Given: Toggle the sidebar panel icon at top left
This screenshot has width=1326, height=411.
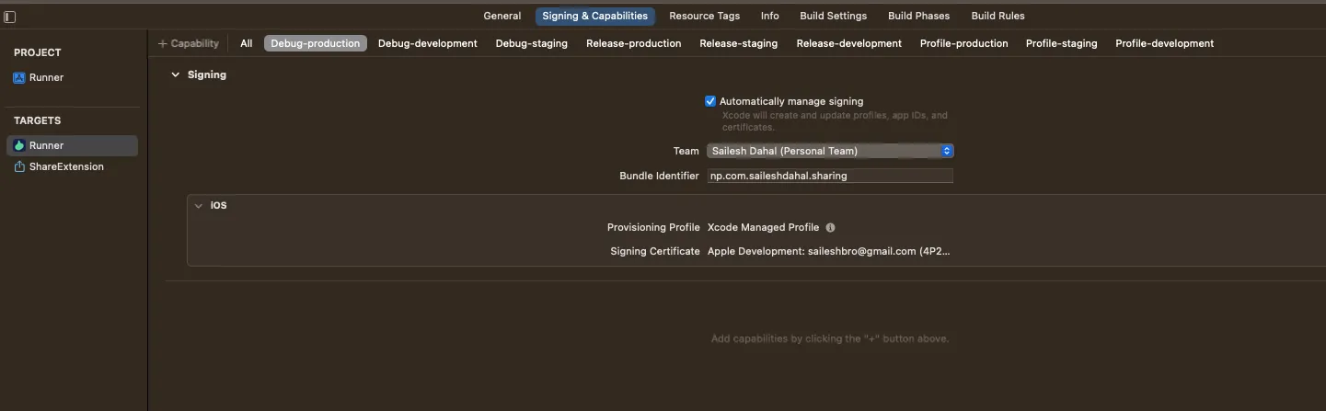Looking at the screenshot, I should click(x=9, y=17).
